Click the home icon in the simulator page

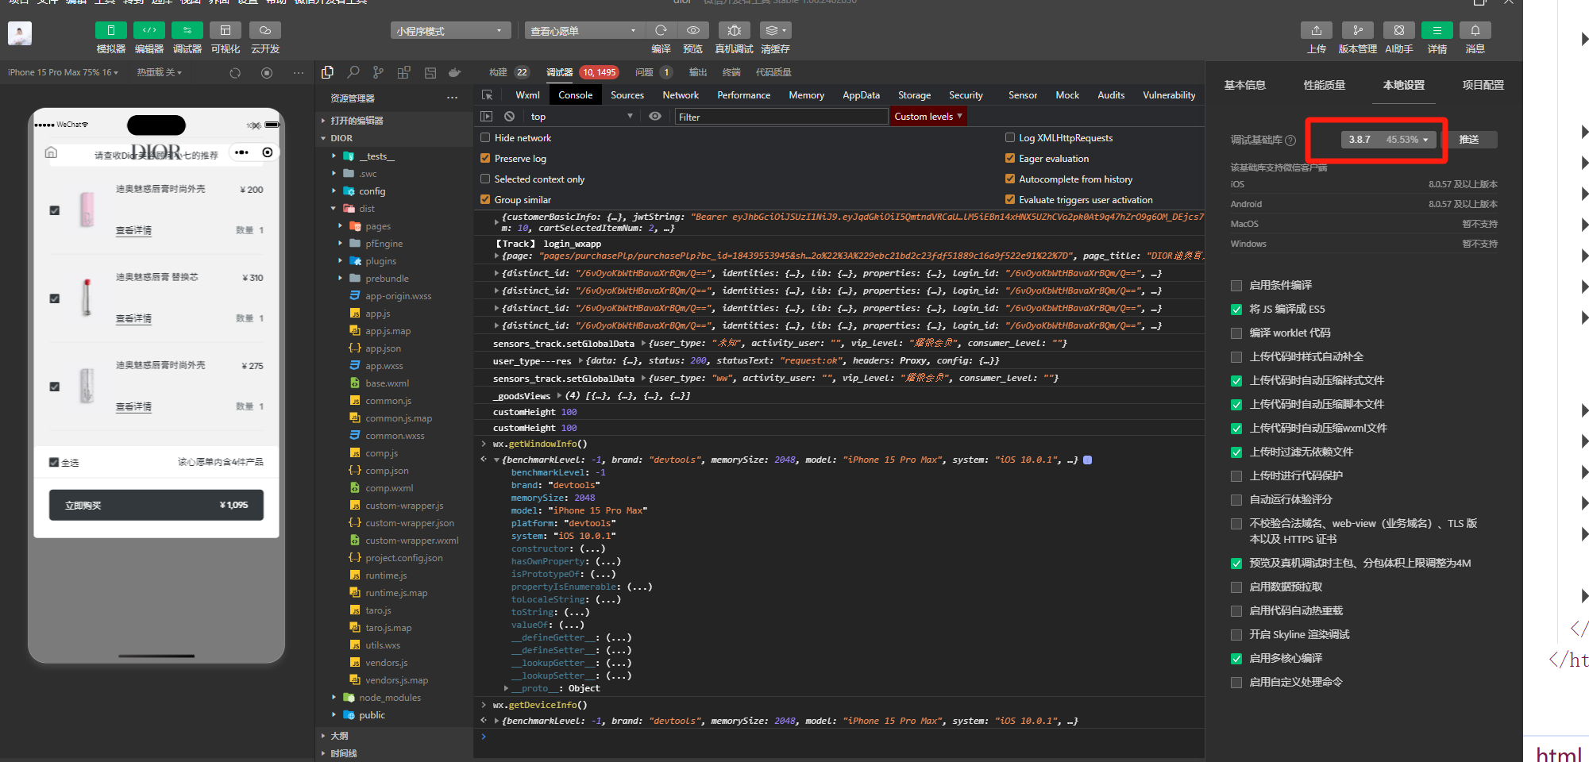point(51,152)
